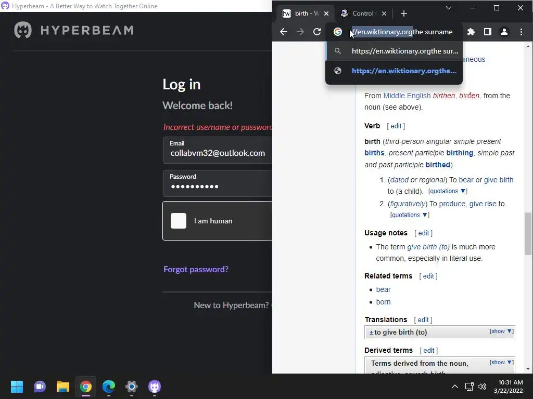The image size is (533, 399).
Task: Click Chrome icon in taskbar
Action: [86, 387]
